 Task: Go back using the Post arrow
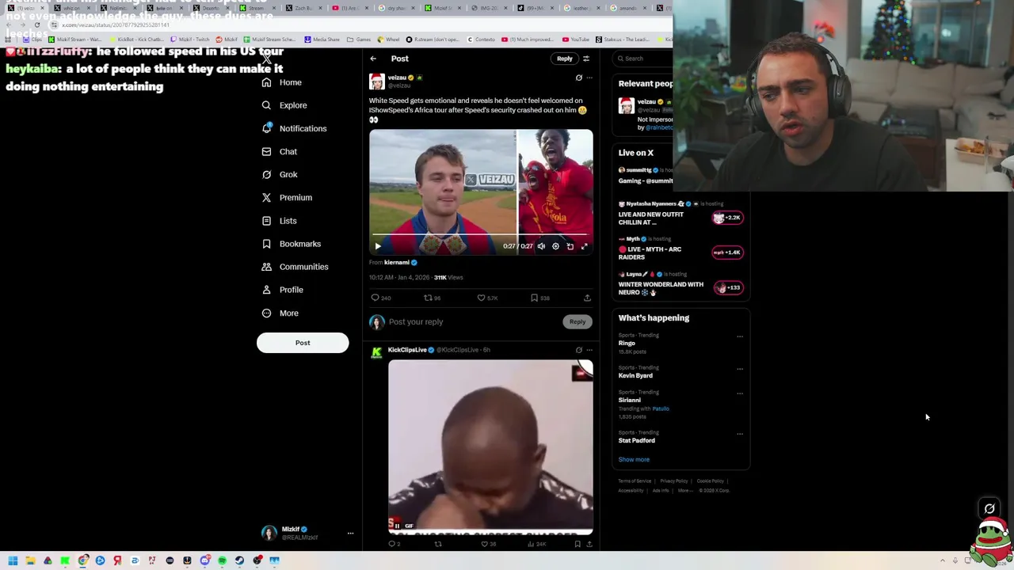click(373, 59)
